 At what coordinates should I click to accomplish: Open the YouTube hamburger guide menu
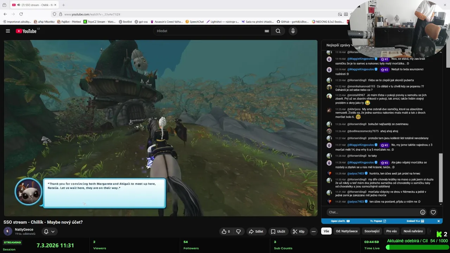coord(8,31)
